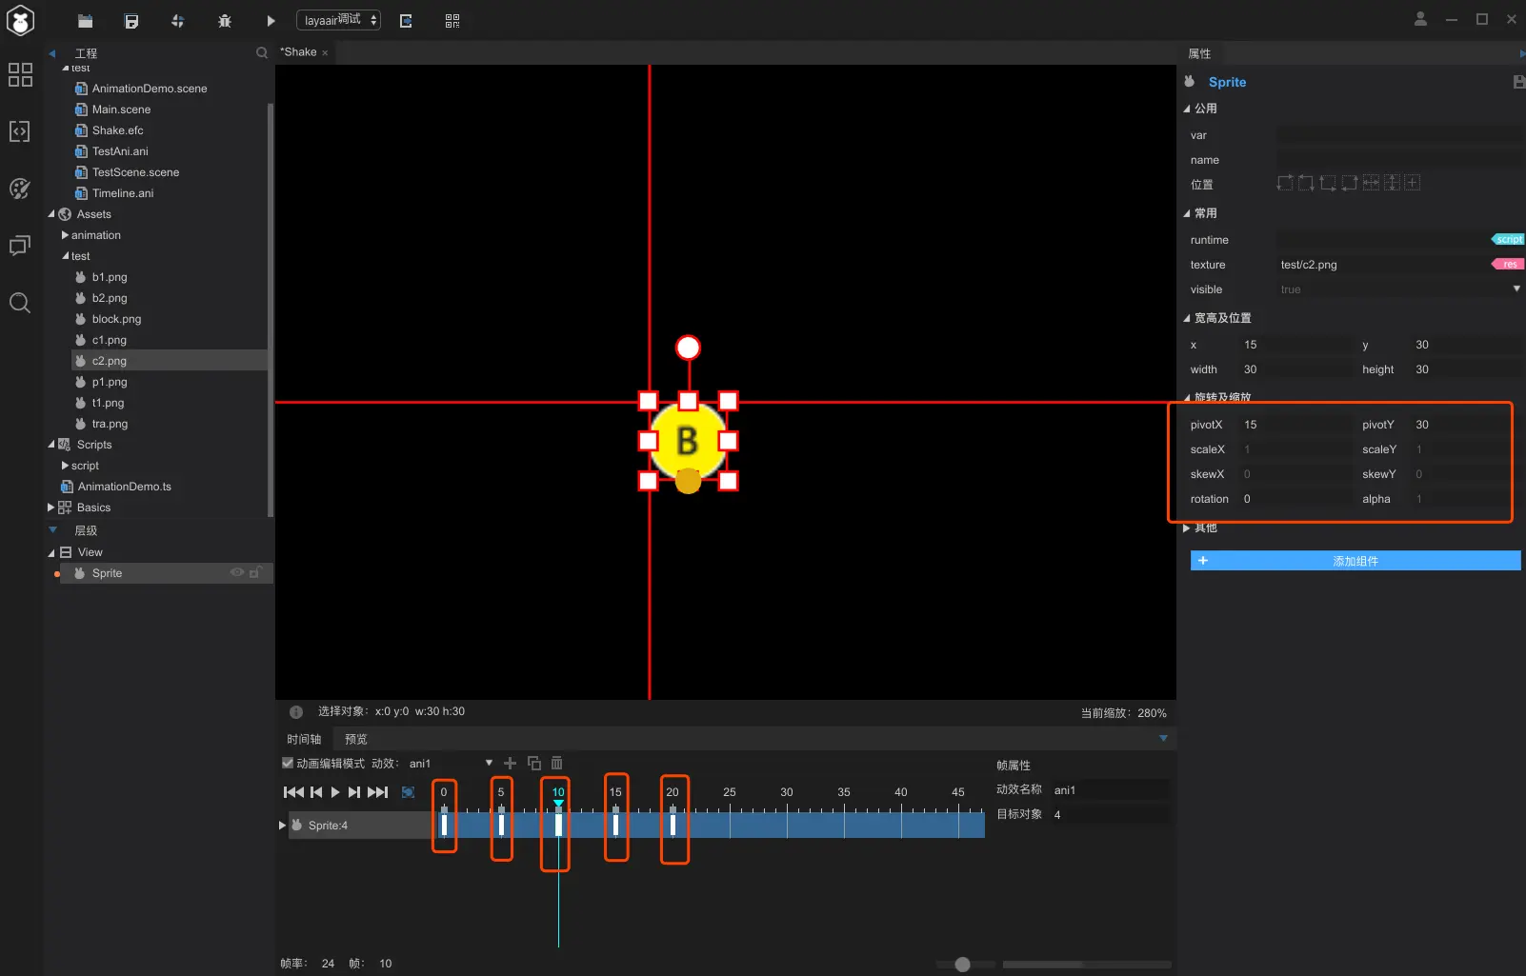Jump to last frame in timeline
The image size is (1526, 976).
pos(378,792)
